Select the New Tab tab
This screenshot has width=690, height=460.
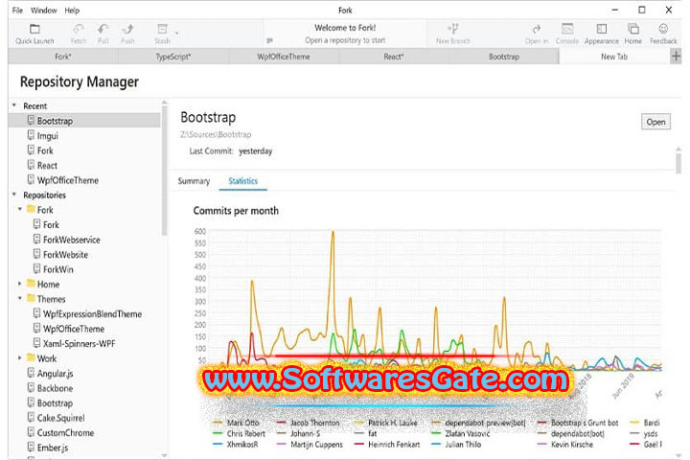point(614,57)
